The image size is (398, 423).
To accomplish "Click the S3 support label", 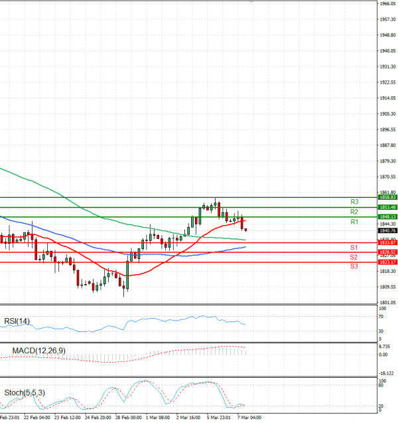I will 354,266.
